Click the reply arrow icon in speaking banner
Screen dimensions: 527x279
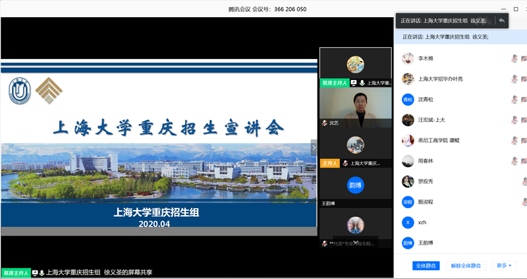(x=501, y=20)
